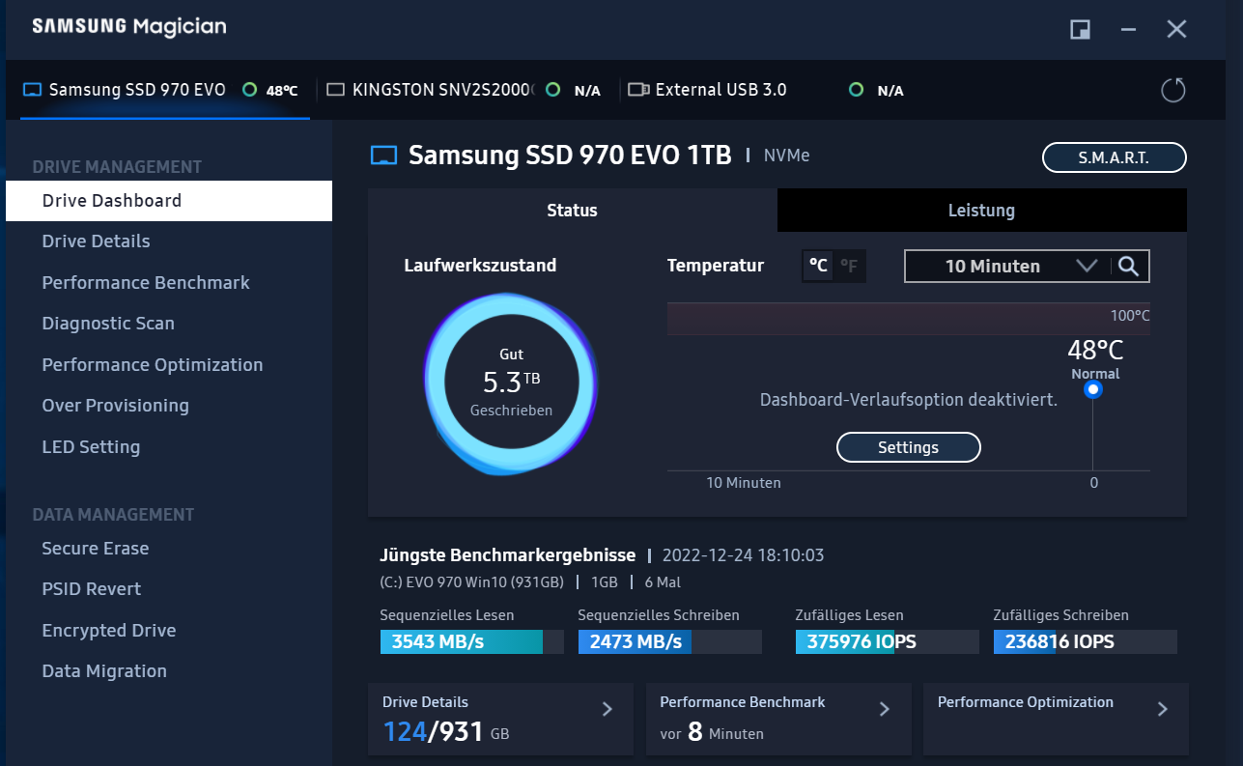Click the Zufälliges Lesen 375976 IOPS bar
Viewport: 1243px width, 766px height.
click(x=887, y=642)
